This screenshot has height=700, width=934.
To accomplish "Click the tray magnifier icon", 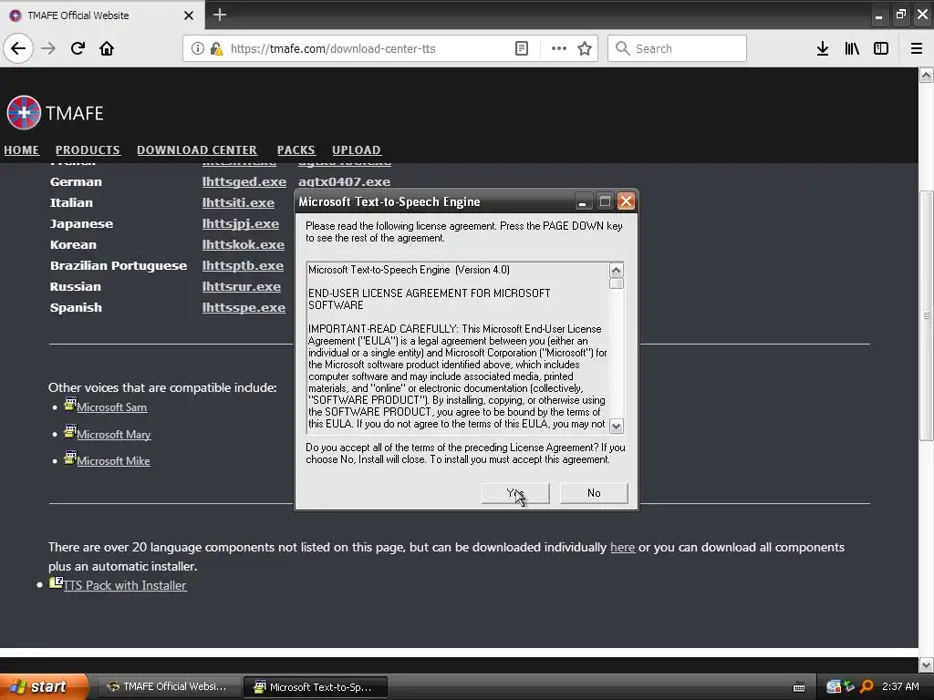I will (x=867, y=687).
